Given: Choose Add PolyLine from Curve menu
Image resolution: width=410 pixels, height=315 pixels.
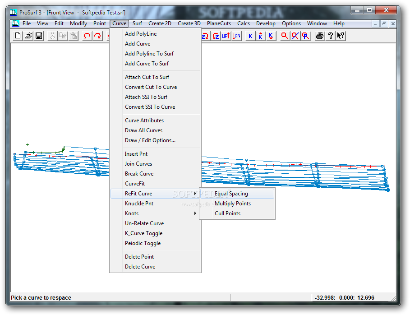Looking at the screenshot, I should click(x=155, y=34).
